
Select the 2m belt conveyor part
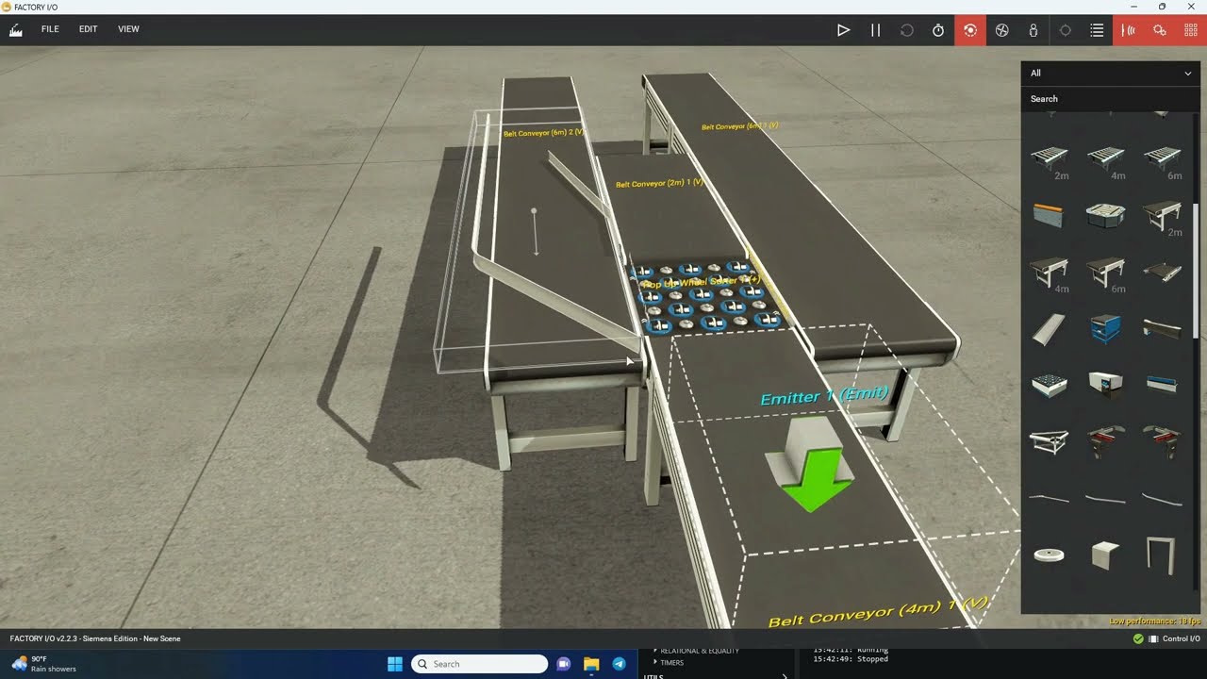click(x=1163, y=217)
